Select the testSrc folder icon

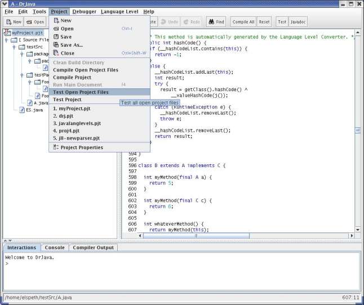tap(22, 47)
